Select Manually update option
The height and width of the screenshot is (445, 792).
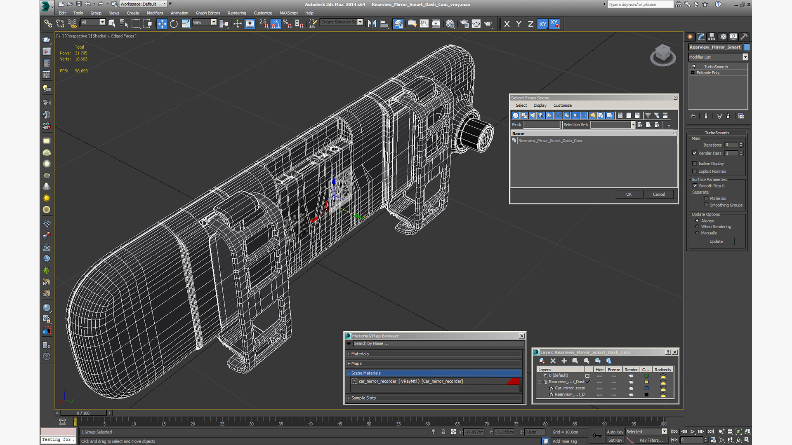pos(698,233)
